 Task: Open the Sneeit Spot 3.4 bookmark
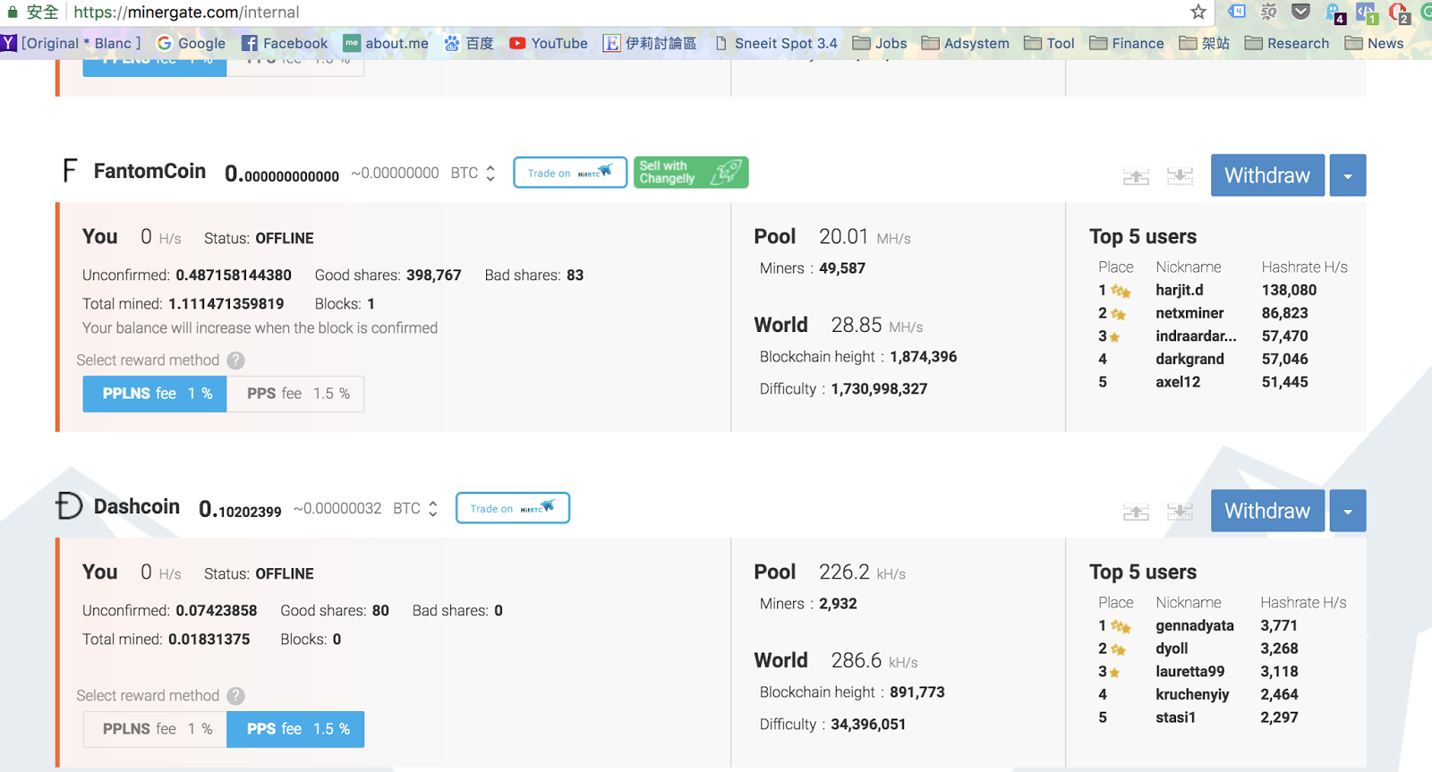tap(776, 43)
